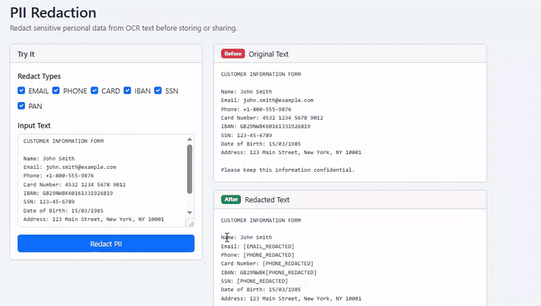Image resolution: width=541 pixels, height=306 pixels.
Task: Click 'Phone: +1-800-555-9876' in Original Text
Action: coord(256,109)
